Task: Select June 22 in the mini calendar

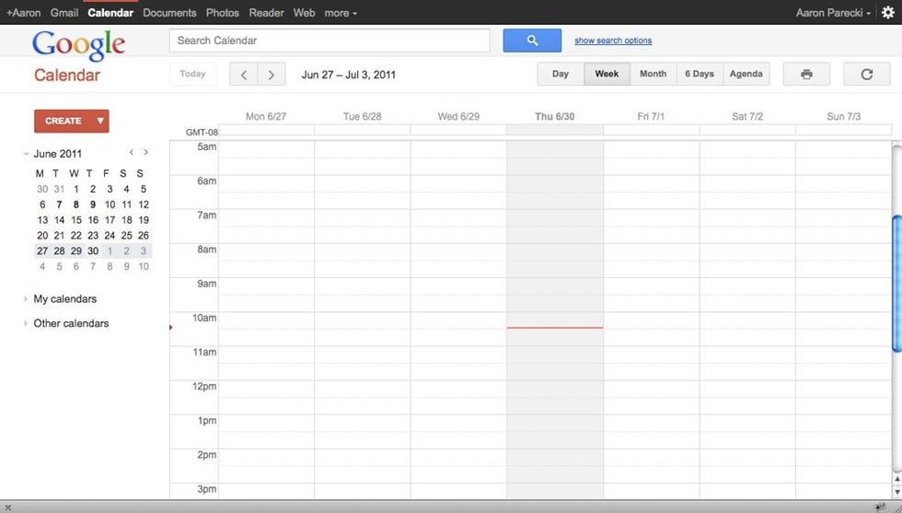Action: [75, 236]
